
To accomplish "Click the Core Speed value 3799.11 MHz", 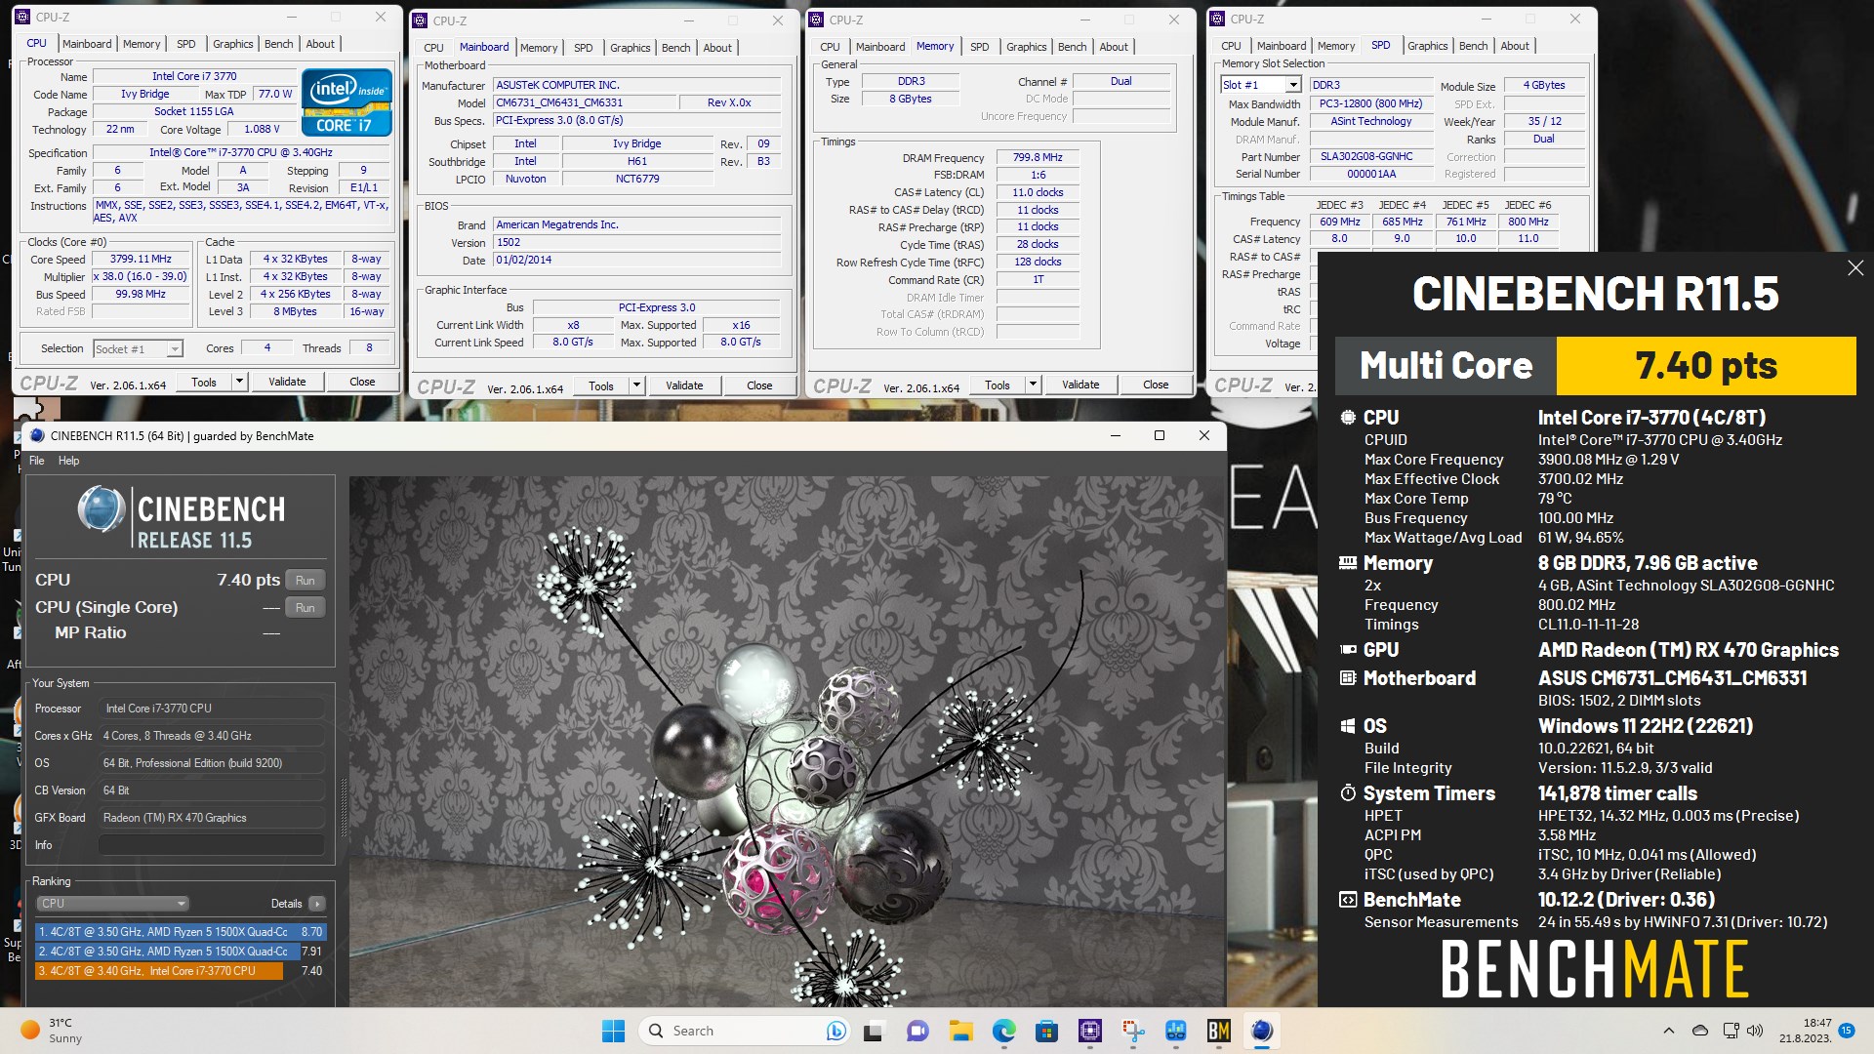I will (141, 260).
